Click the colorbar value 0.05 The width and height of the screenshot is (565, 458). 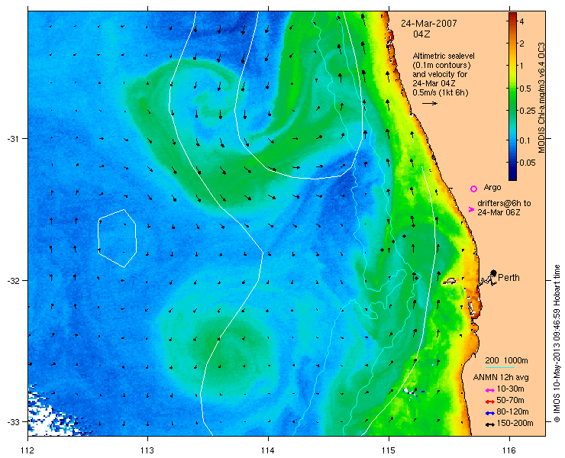528,163
